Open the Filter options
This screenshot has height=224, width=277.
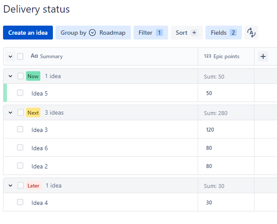[151, 33]
